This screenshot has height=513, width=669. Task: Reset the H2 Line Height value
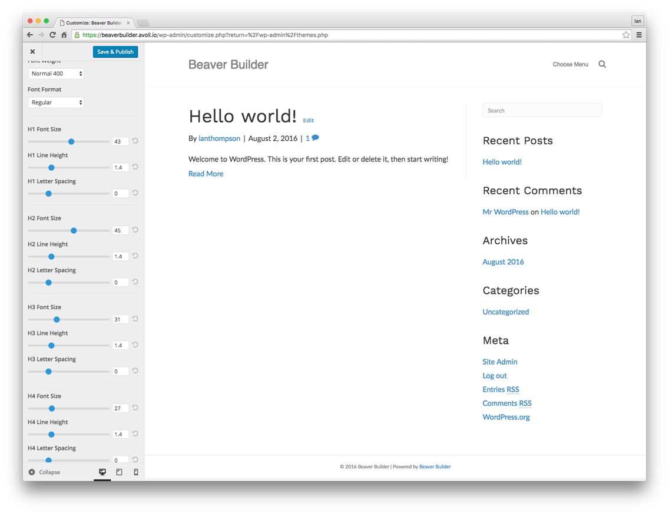(135, 256)
